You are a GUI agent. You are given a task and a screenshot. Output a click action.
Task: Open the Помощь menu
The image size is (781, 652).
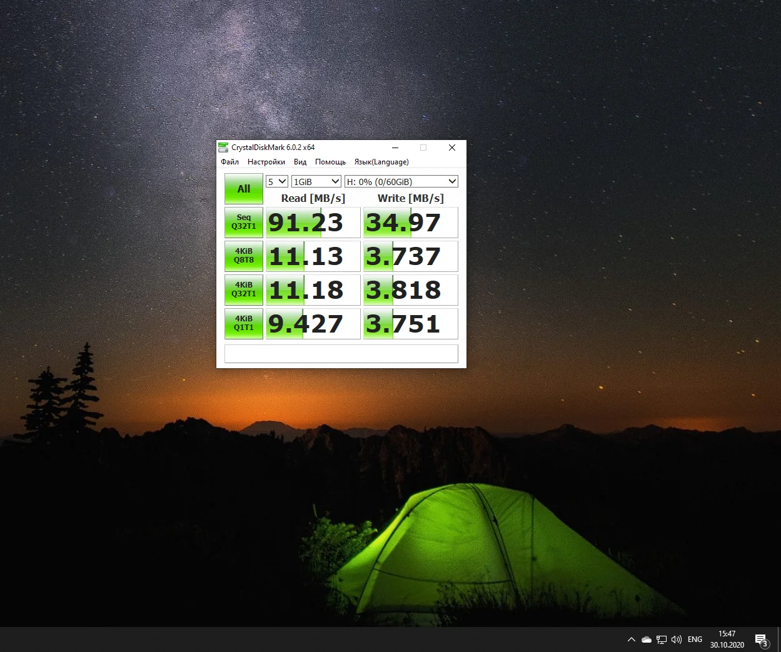click(330, 162)
